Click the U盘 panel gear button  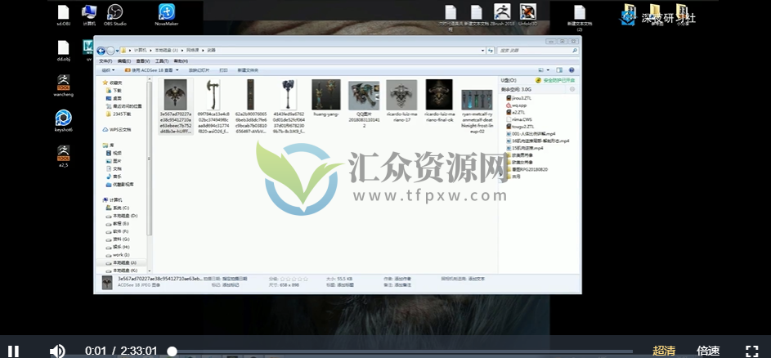pyautogui.click(x=572, y=90)
